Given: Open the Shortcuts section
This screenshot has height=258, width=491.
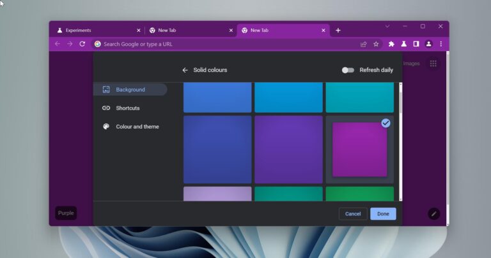Looking at the screenshot, I should [128, 108].
